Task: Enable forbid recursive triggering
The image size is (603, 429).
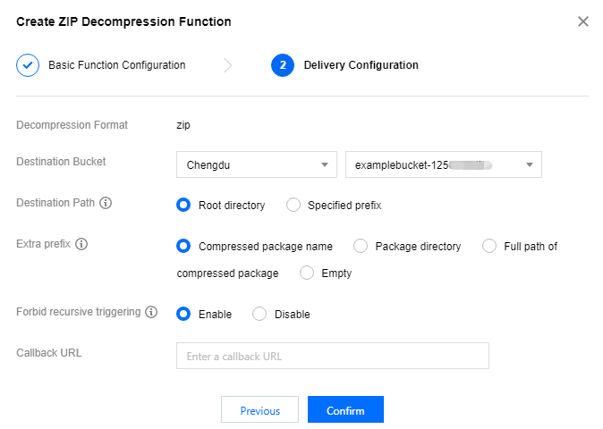Action: point(184,314)
